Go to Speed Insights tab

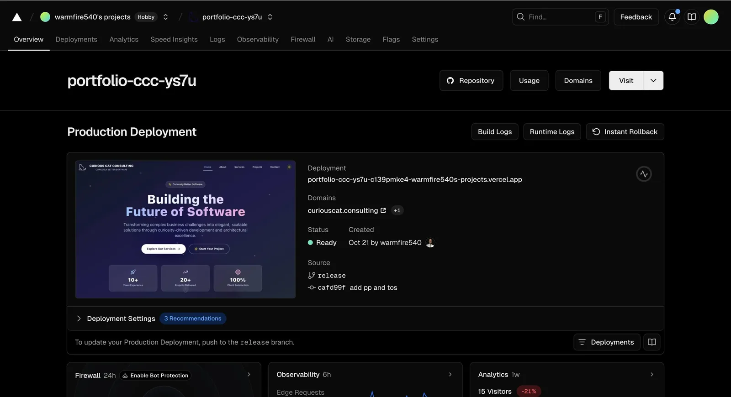[x=174, y=39]
